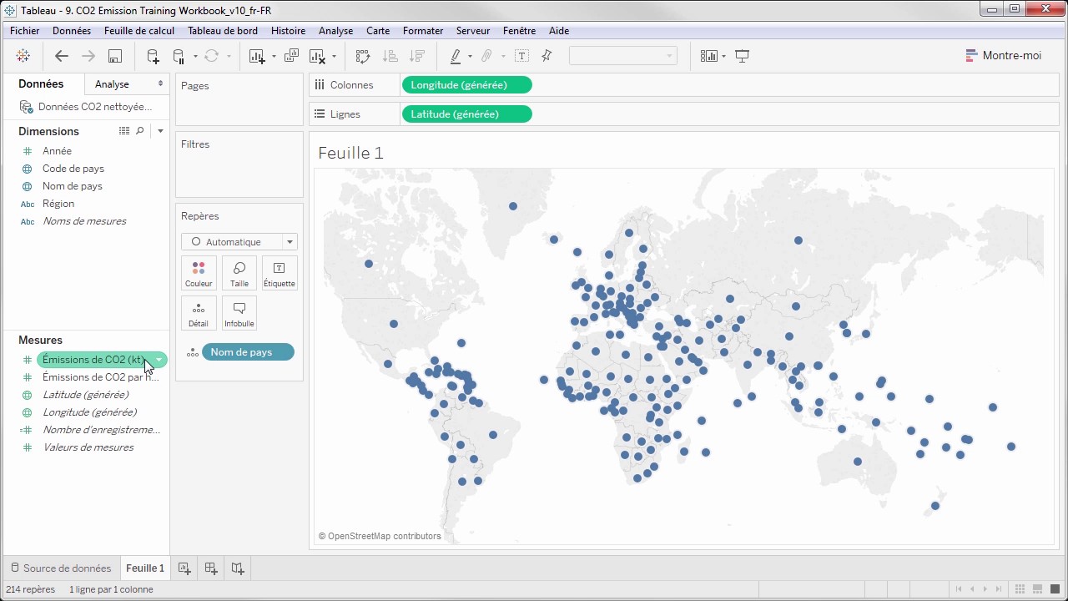The height and width of the screenshot is (601, 1068).
Task: Enter presentation mode
Action: pos(742,56)
